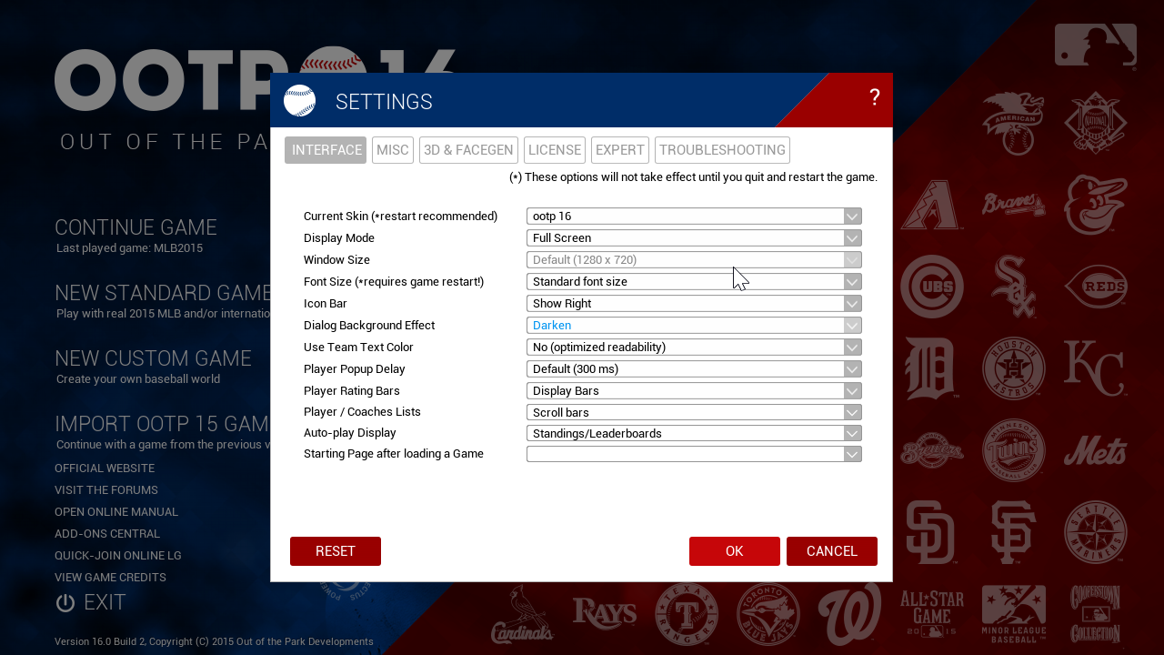Click the restart-required note about options

(x=693, y=177)
